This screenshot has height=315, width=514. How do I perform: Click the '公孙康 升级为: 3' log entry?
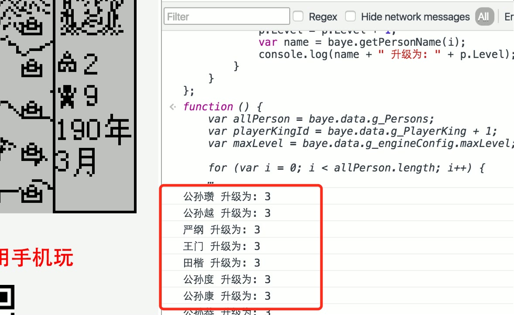pos(227,296)
